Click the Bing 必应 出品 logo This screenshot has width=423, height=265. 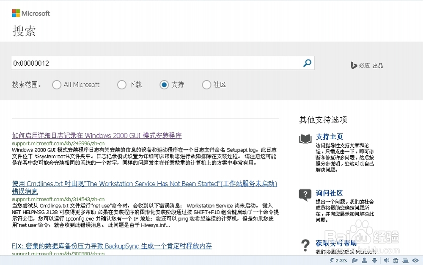click(x=367, y=65)
